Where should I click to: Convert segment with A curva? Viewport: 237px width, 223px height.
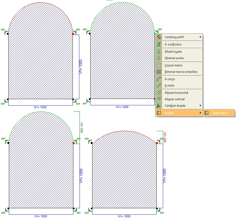(179, 79)
